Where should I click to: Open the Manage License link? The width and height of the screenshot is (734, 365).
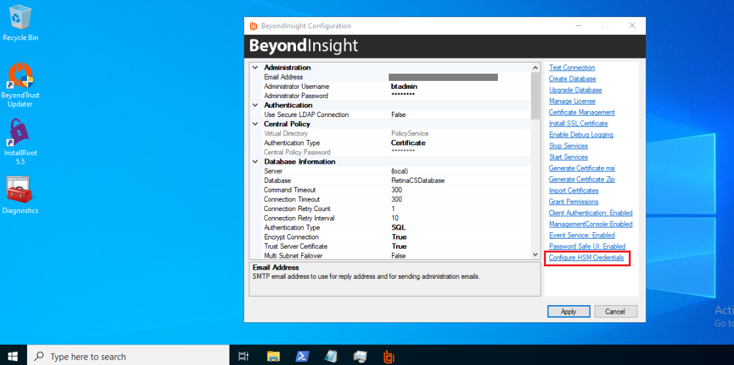[572, 101]
